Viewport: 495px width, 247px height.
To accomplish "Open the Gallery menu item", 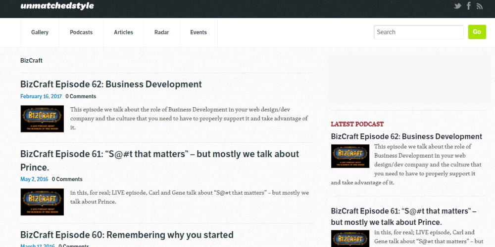I will [x=40, y=33].
